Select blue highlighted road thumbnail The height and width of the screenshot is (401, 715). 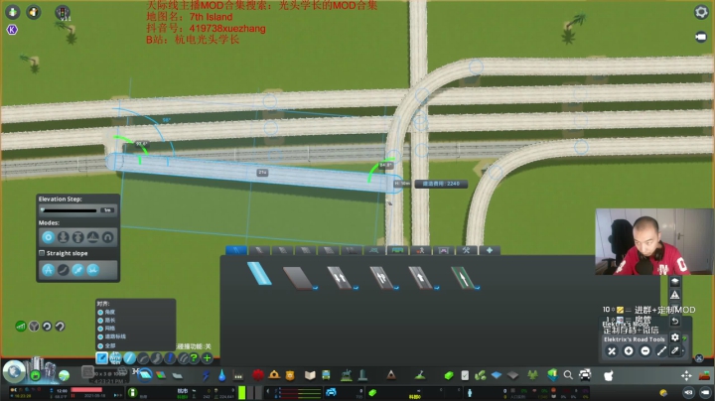click(259, 274)
